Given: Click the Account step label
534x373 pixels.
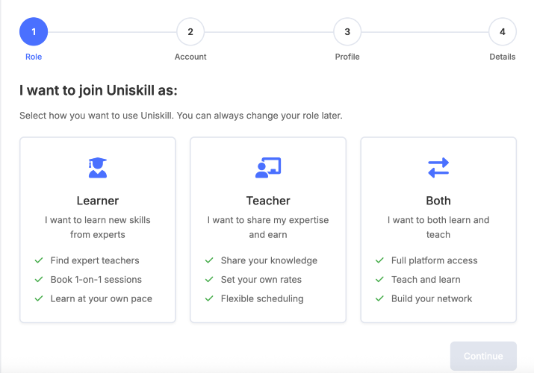Looking at the screenshot, I should pyautogui.click(x=190, y=57).
